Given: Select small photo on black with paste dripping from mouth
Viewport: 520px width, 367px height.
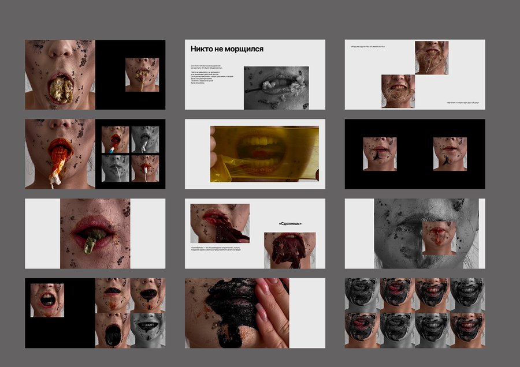Looking at the screenshot, I should [x=142, y=75].
